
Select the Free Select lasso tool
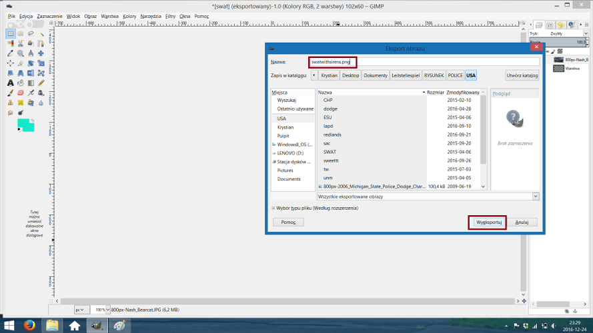[x=31, y=33]
